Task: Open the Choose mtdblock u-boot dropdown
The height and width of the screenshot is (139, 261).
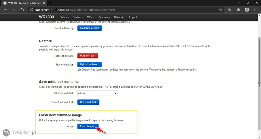Action: [97, 93]
